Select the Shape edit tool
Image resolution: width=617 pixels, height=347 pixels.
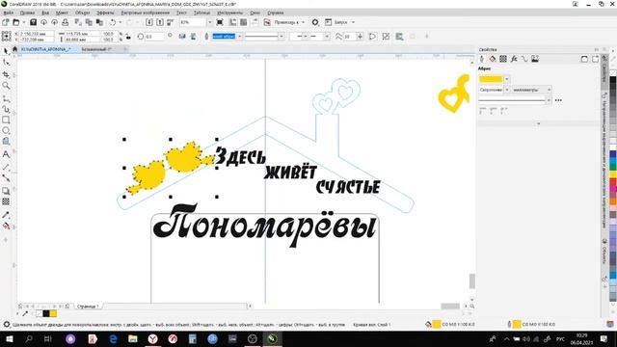6,63
